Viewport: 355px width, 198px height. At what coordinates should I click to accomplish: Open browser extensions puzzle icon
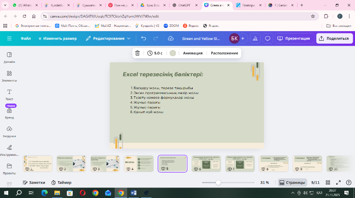[326, 16]
